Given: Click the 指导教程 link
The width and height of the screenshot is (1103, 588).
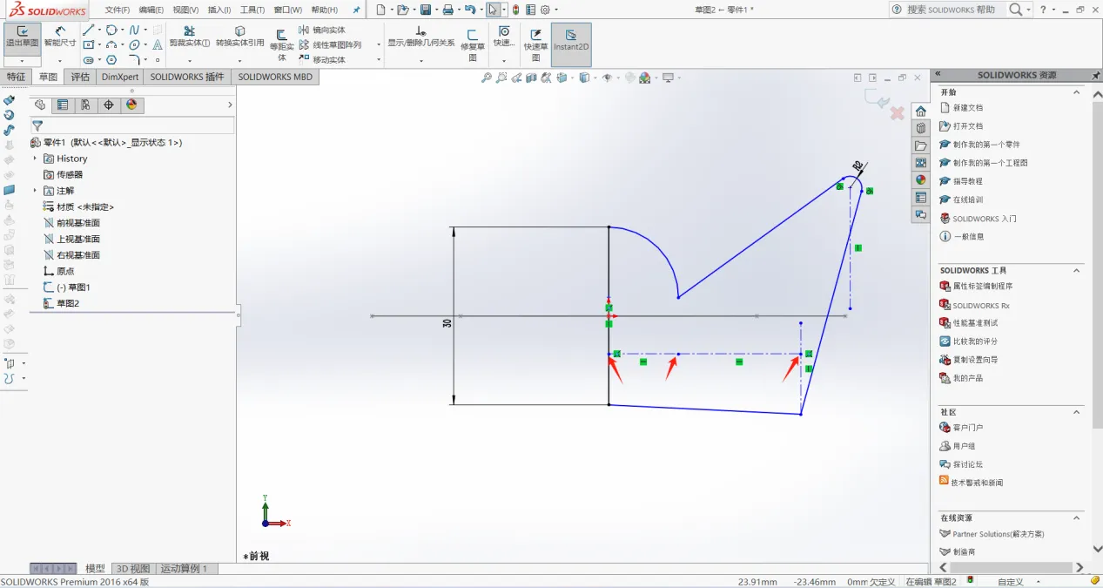Looking at the screenshot, I should point(967,181).
